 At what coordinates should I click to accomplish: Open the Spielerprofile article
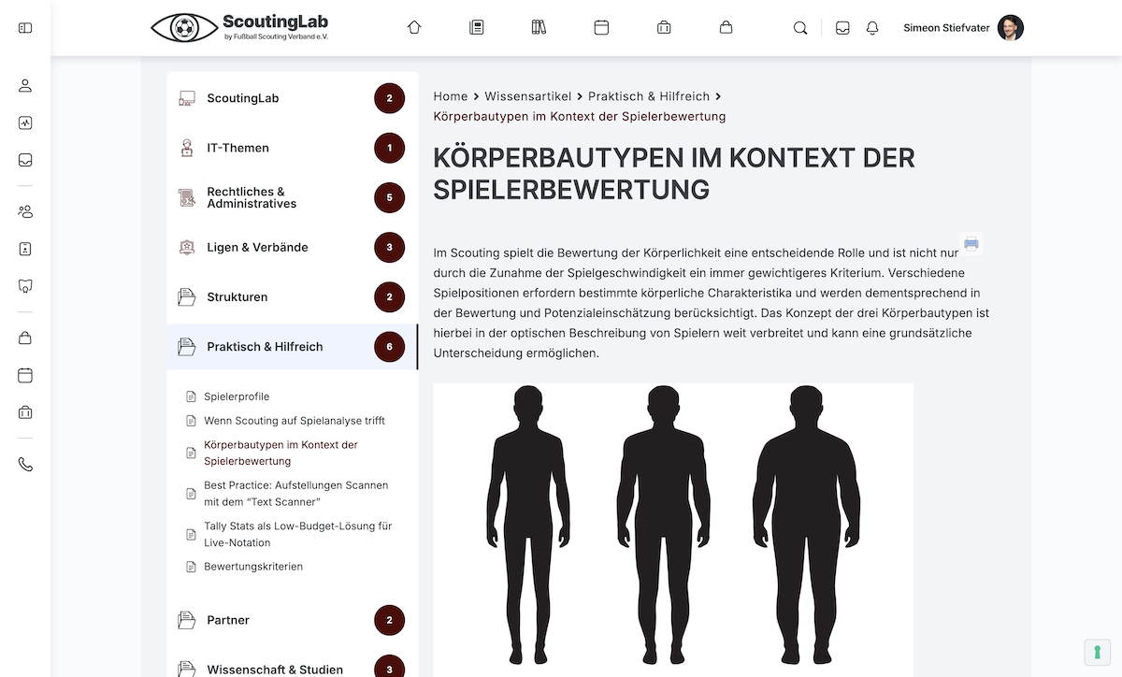tap(237, 396)
